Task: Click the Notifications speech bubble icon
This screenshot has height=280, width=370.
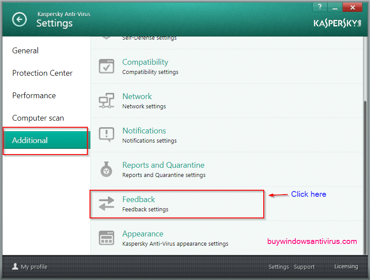Action: pos(106,135)
